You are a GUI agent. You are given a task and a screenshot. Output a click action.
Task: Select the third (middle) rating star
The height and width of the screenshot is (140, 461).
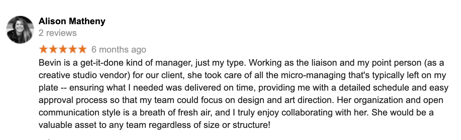63,49
